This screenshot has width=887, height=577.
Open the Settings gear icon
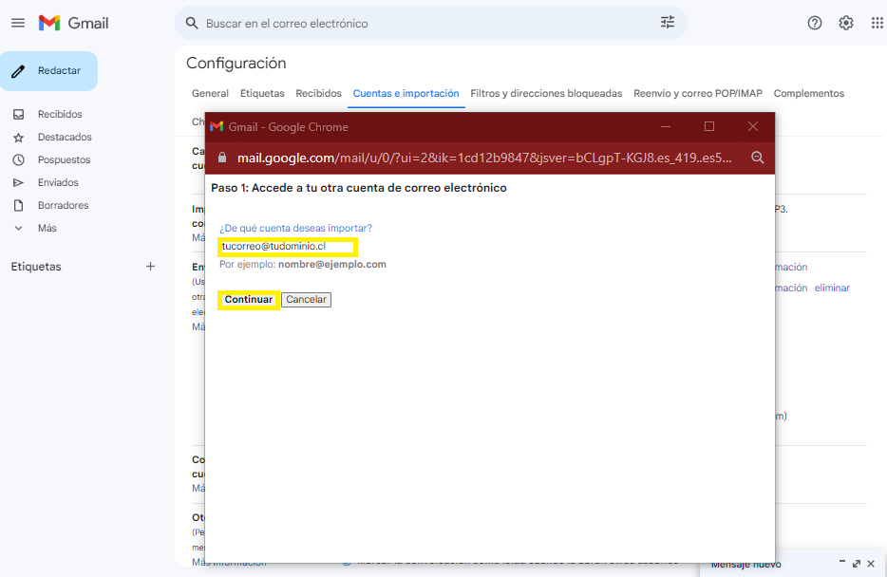[x=845, y=23]
